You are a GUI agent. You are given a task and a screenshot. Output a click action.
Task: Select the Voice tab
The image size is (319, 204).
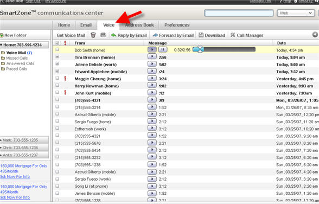[109, 25]
